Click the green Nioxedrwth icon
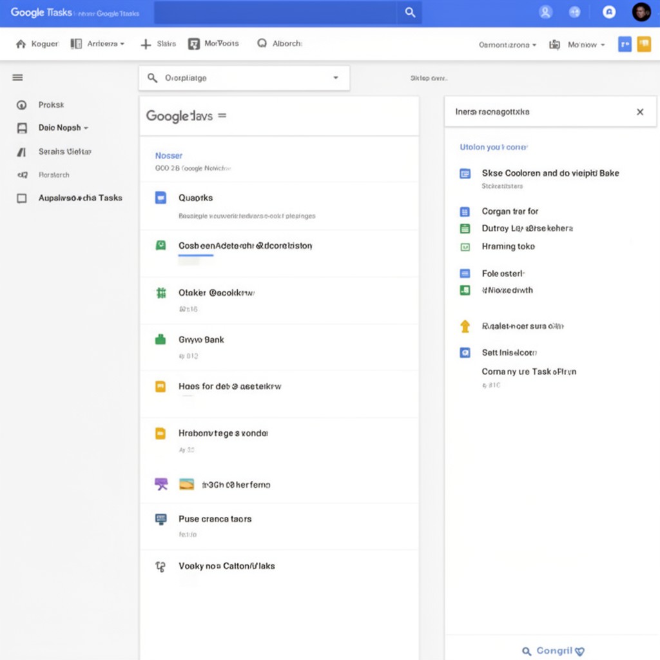The width and height of the screenshot is (660, 660). (x=465, y=290)
